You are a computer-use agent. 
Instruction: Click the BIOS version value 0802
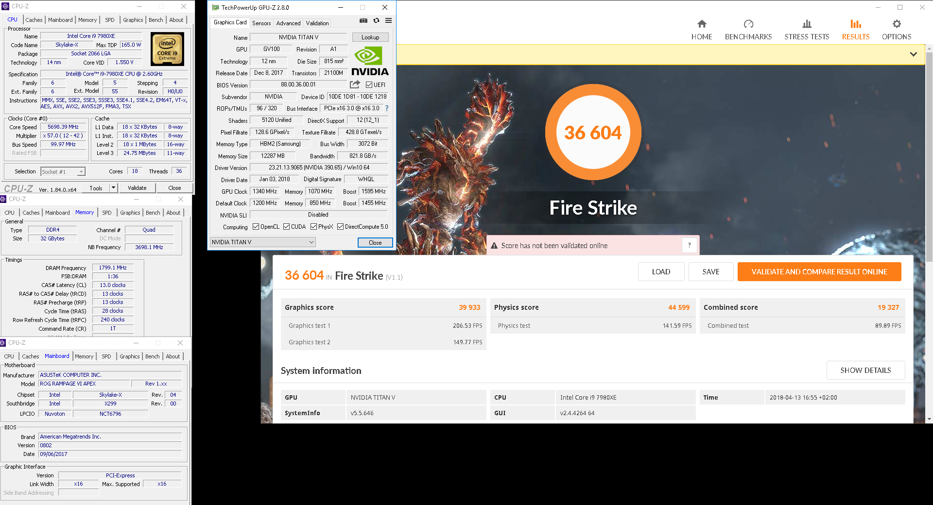click(110, 445)
